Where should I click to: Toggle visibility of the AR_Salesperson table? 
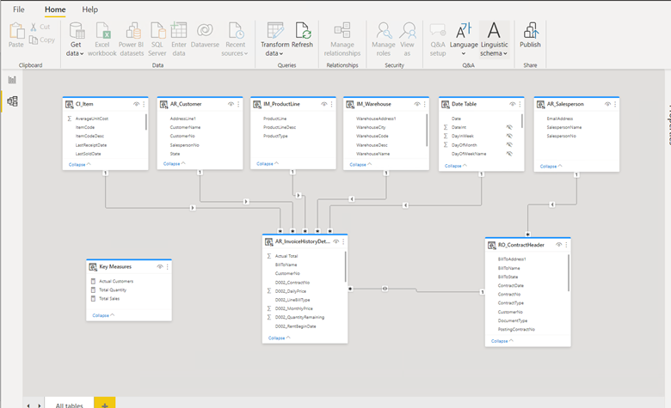[607, 104]
